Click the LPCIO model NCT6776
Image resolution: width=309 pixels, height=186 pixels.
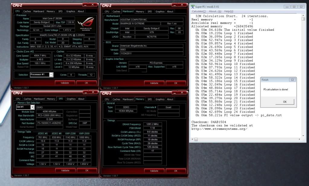152,37
